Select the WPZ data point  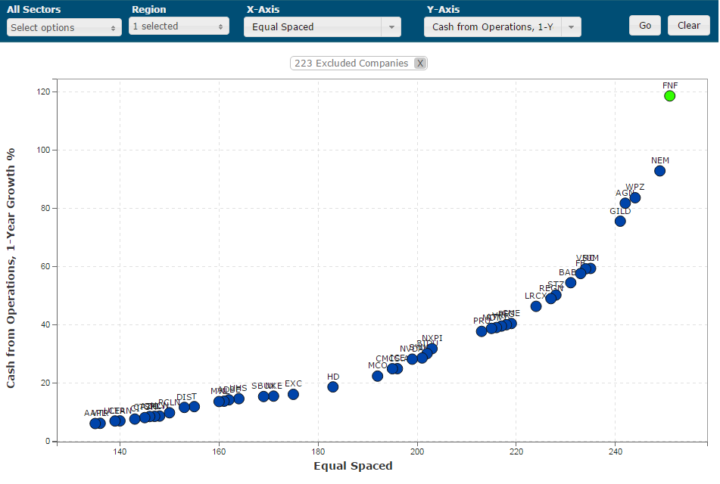pyautogui.click(x=635, y=197)
